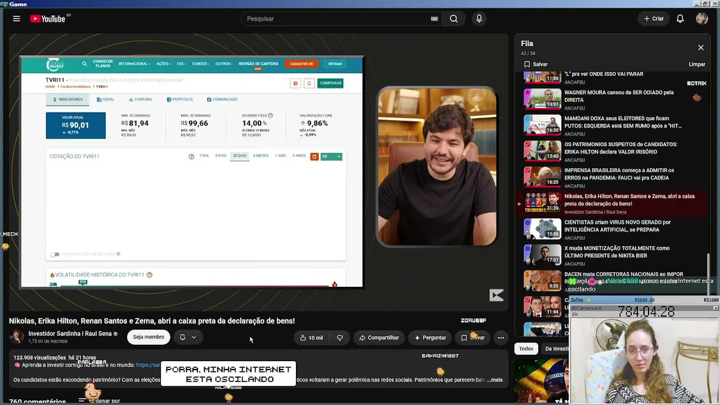Open the YouTube guide hamburger menu
Screen dimensions: 720x405
pos(16,19)
